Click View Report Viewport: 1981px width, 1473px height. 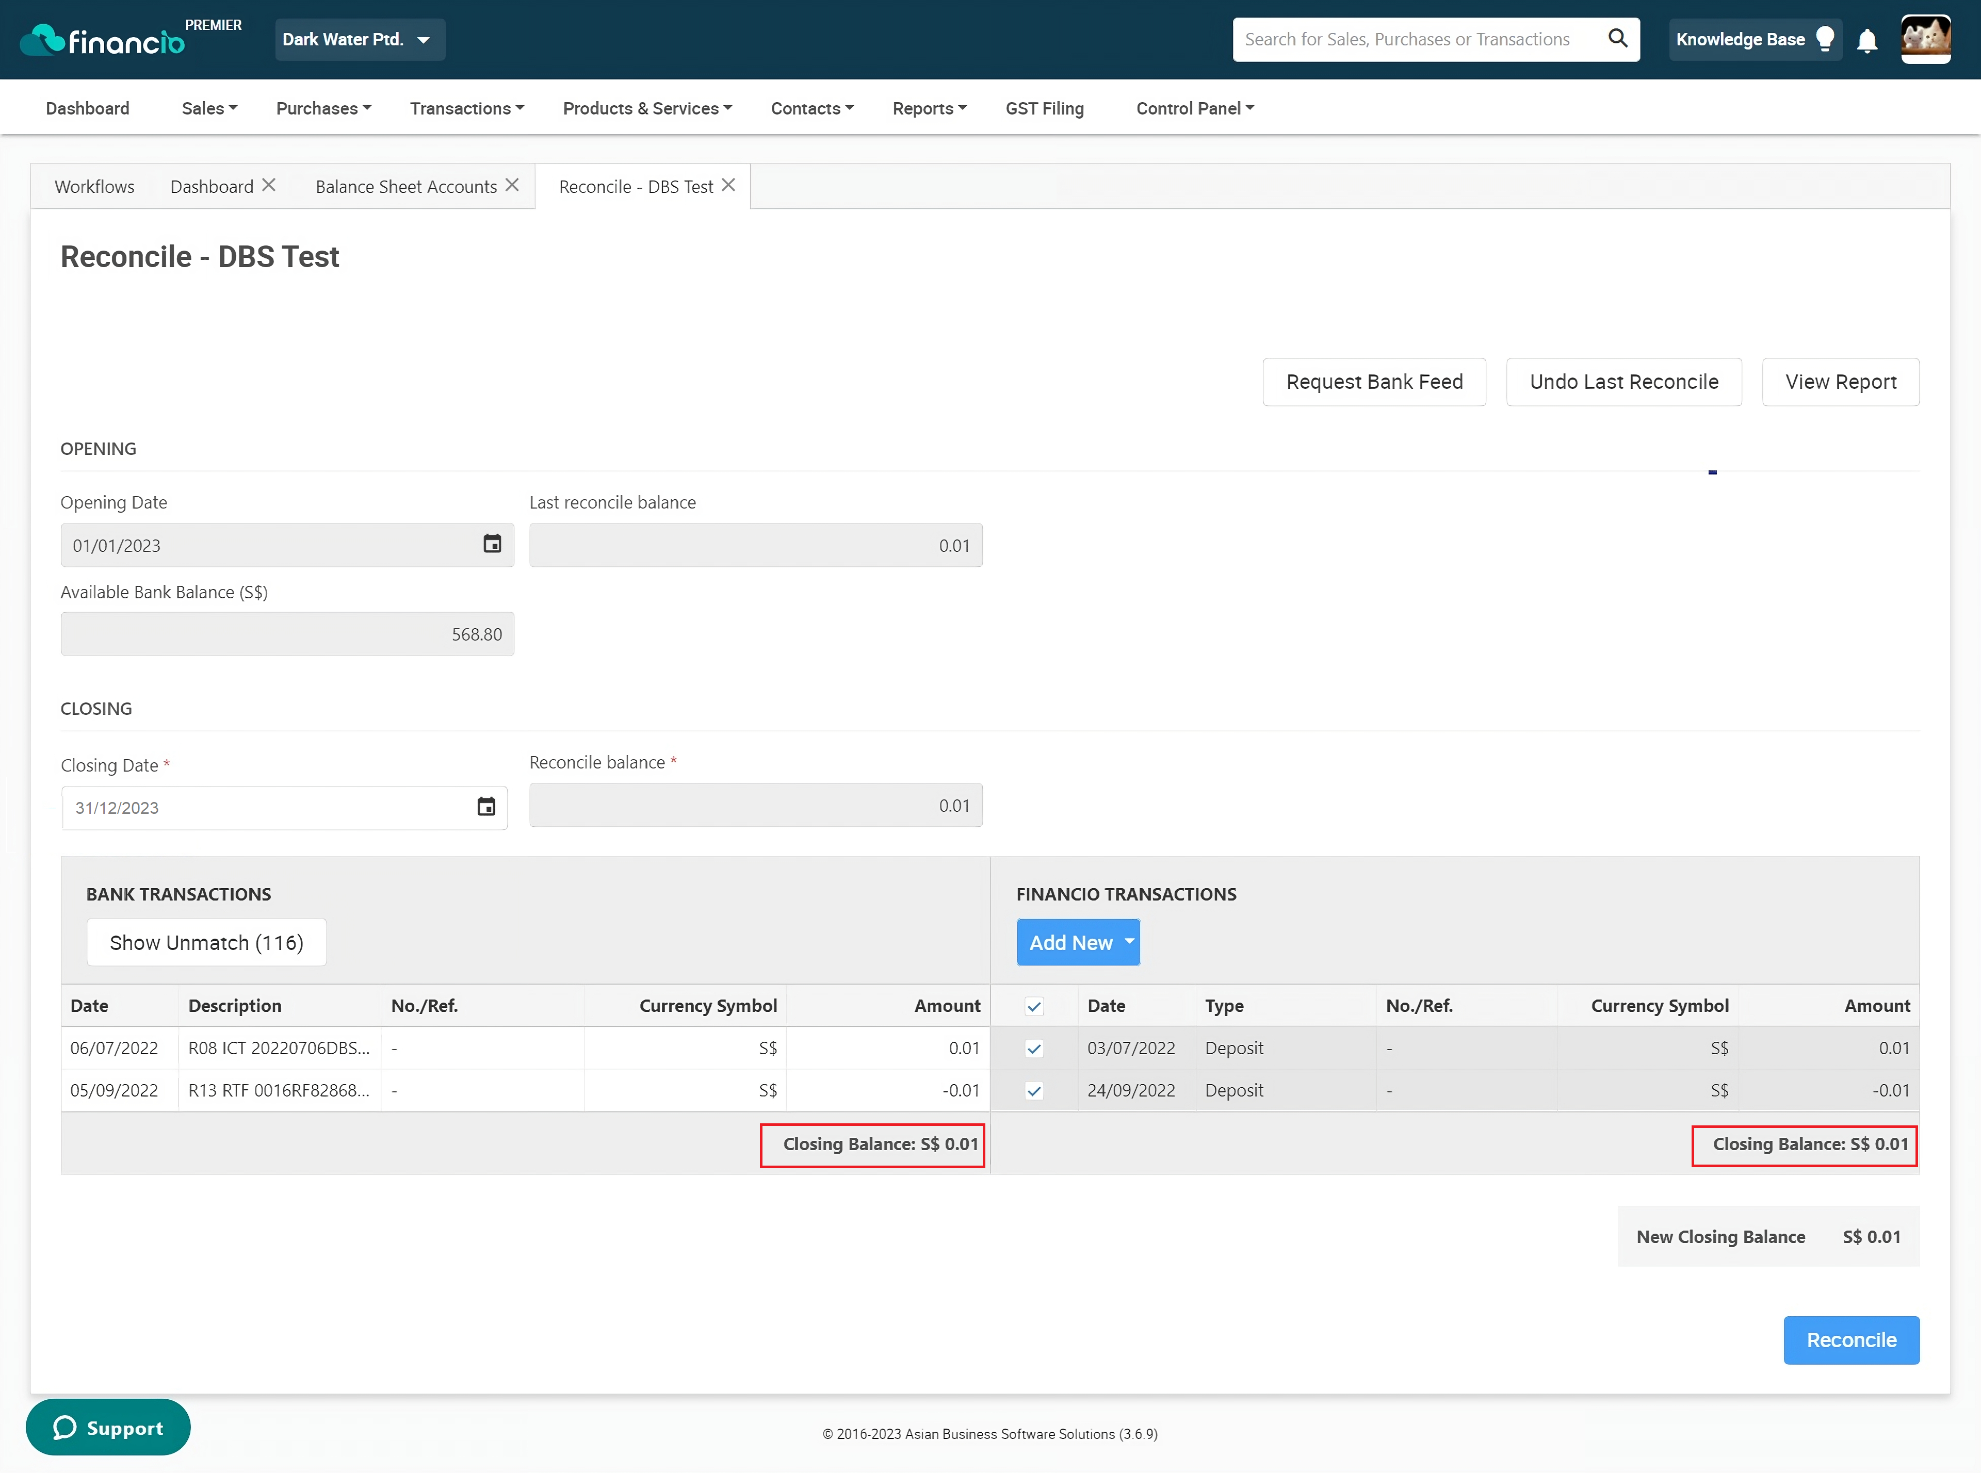point(1841,382)
